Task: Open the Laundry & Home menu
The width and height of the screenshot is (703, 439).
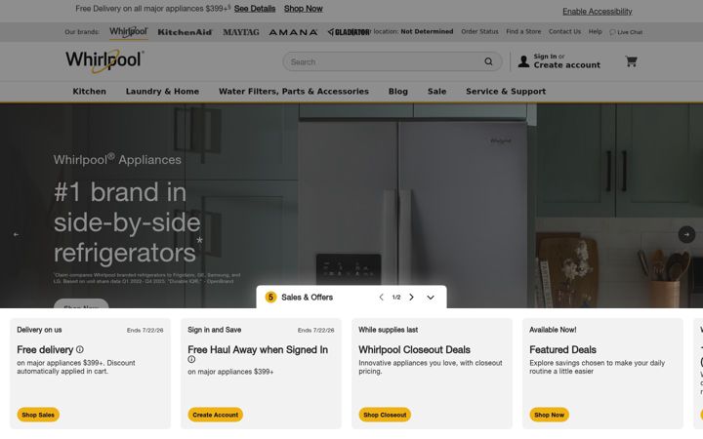Action: (162, 92)
